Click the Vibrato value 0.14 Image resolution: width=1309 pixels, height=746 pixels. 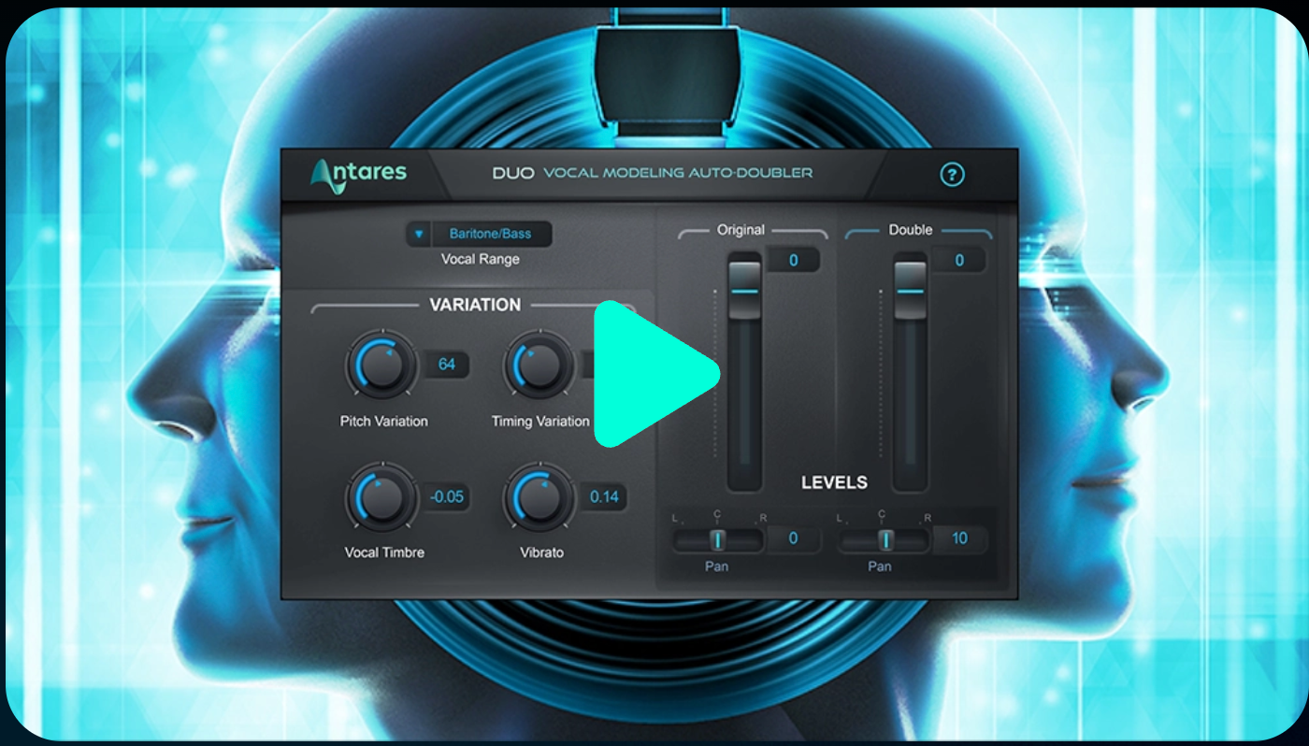tap(604, 497)
